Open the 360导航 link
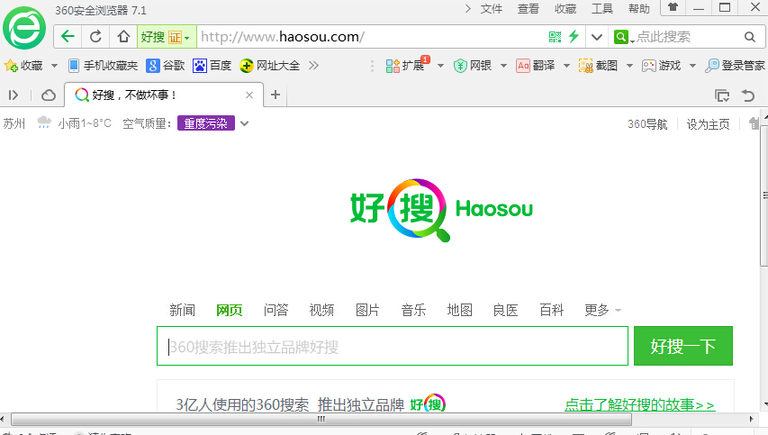The height and width of the screenshot is (435, 768). point(647,124)
